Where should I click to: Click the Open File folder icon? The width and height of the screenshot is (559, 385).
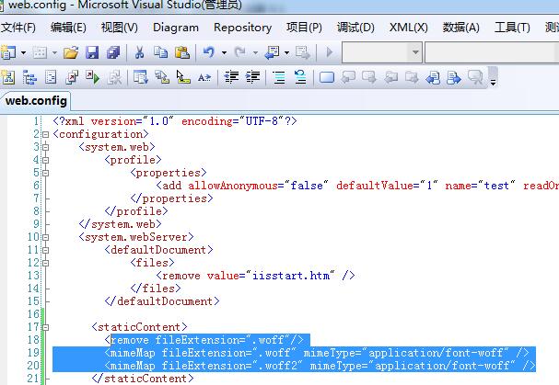click(71, 52)
